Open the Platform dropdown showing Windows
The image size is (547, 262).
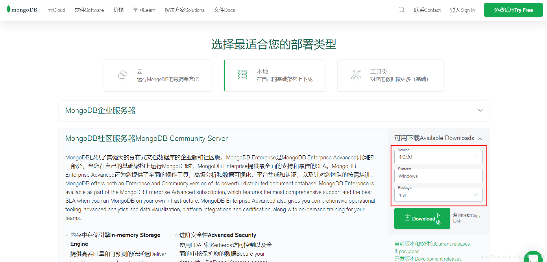tap(438, 176)
